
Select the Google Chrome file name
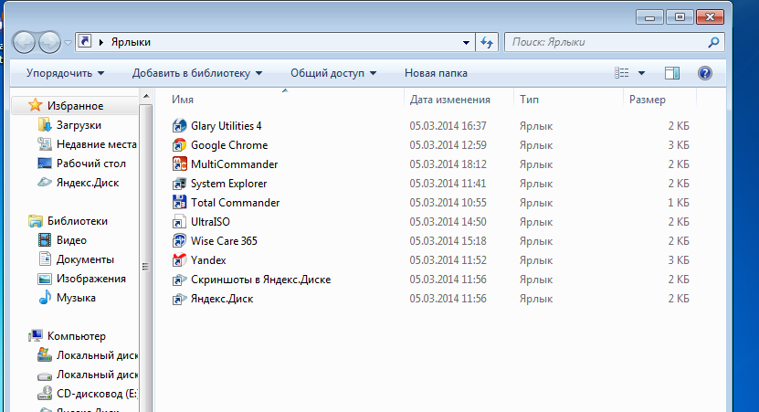click(229, 145)
